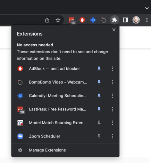Open Chrome's three-dot main menu

(x=147, y=20)
